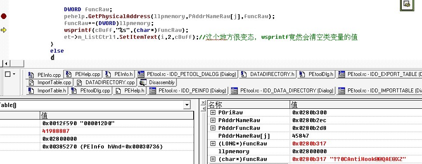This screenshot has width=422, height=164.
Task: Click the 值 header in watch pane
Action: [x=356, y=104]
